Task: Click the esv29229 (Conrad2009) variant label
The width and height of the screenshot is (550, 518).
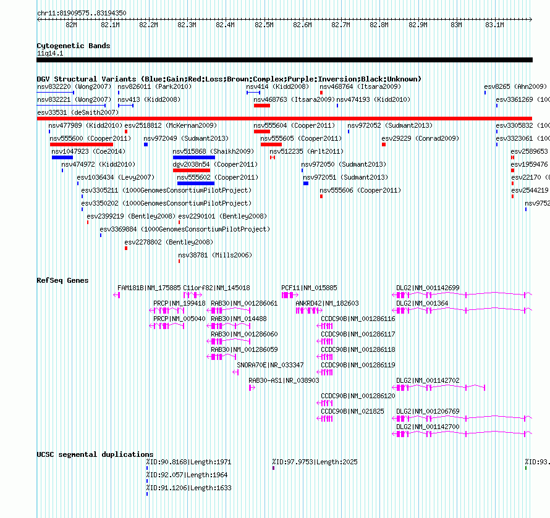Action: coord(420,138)
